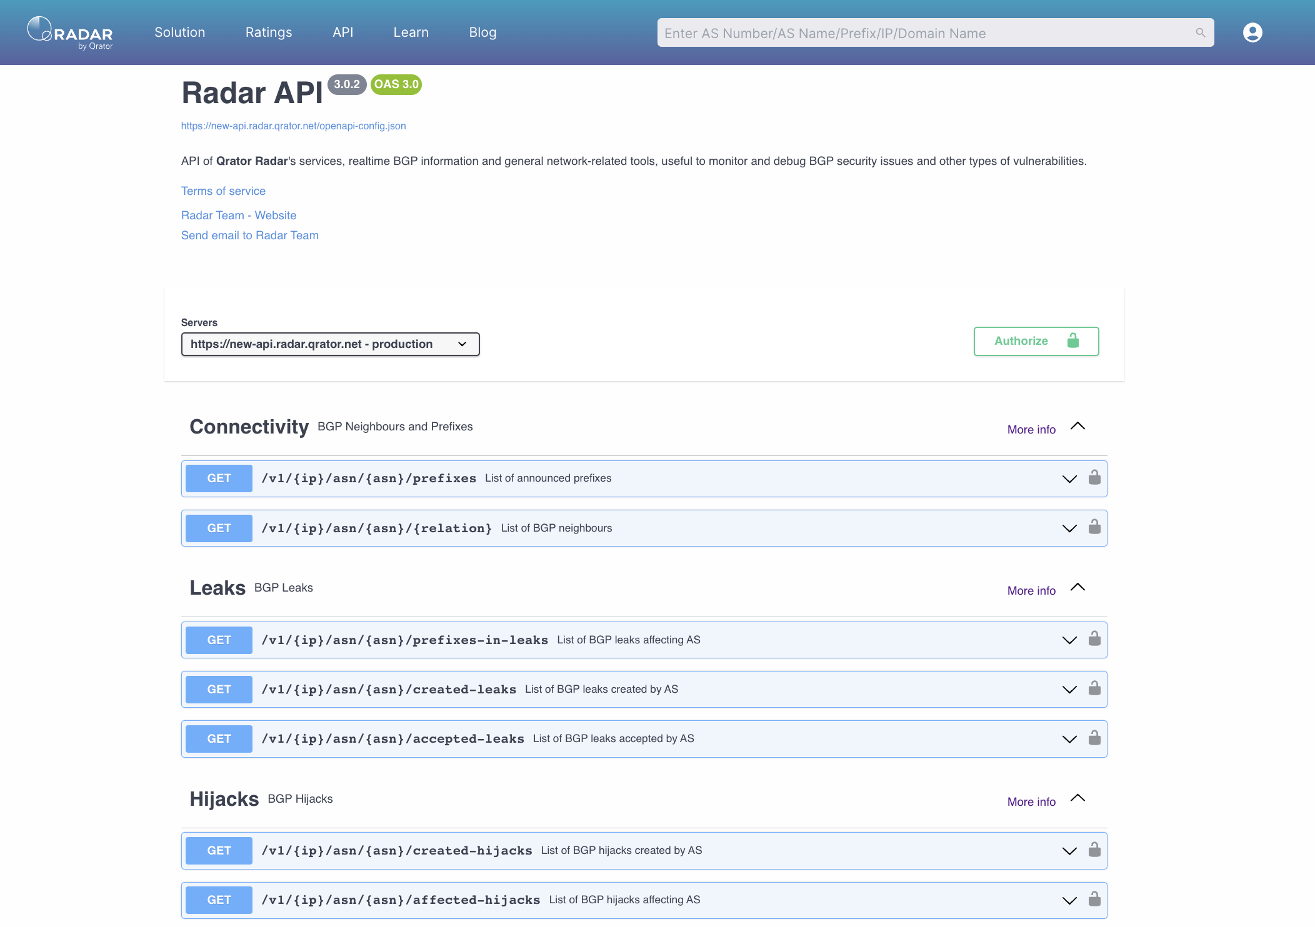
Task: Open the Ratings menu item
Action: pyautogui.click(x=269, y=32)
